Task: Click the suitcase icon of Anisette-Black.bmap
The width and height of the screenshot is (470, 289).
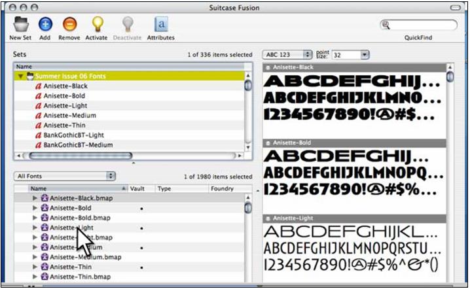Action: click(45, 198)
